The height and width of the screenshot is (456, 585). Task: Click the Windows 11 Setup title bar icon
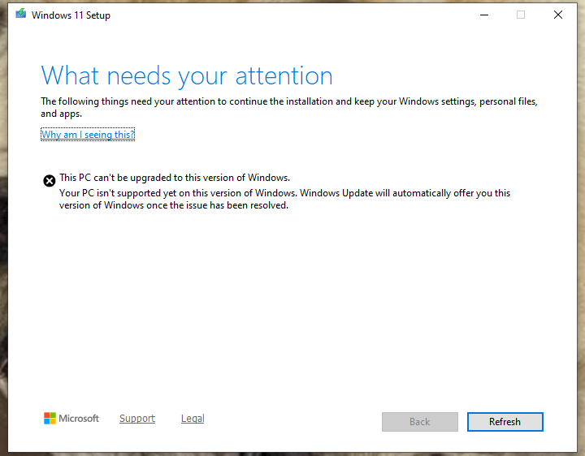pyautogui.click(x=21, y=14)
